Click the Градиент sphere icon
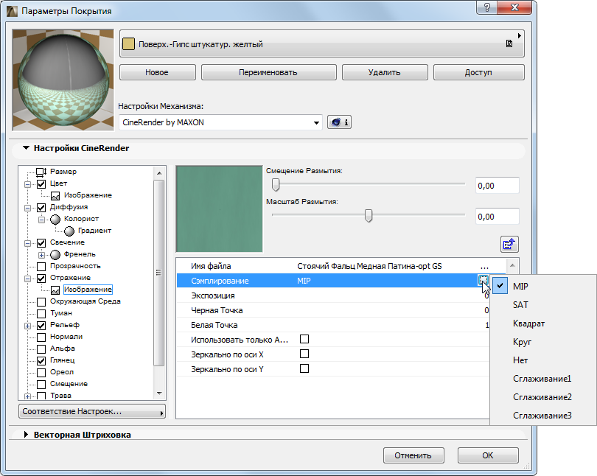 pyautogui.click(x=69, y=231)
